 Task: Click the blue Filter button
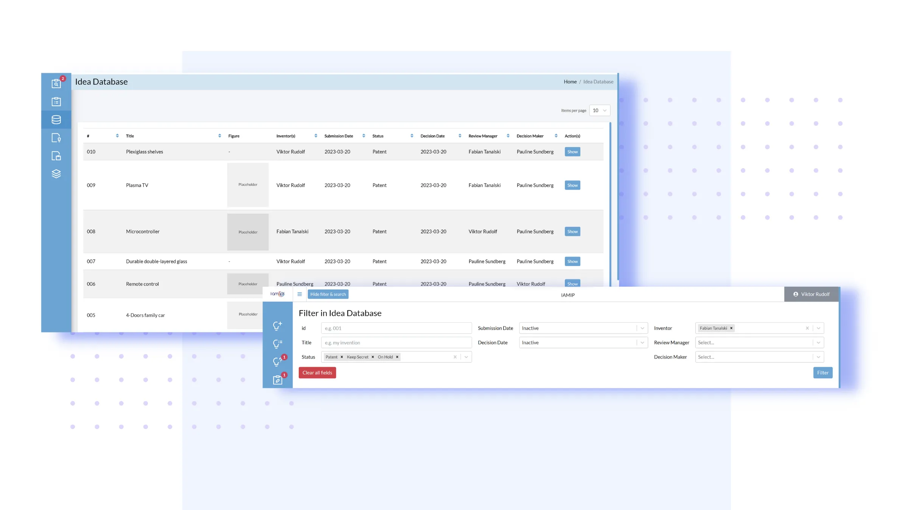pos(822,373)
